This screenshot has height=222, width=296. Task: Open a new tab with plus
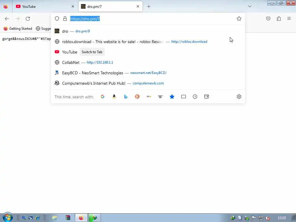(x=149, y=7)
